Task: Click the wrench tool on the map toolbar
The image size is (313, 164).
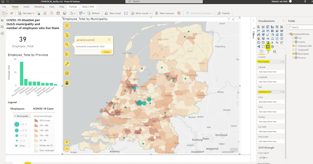Action: (x=67, y=64)
